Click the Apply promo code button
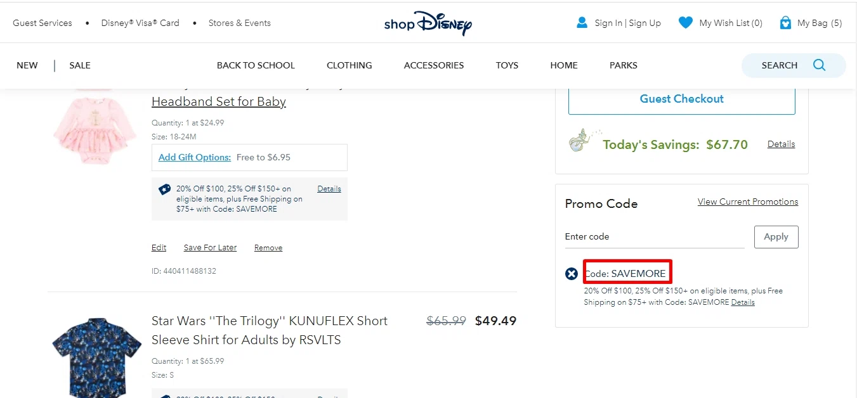Viewport: 857px width, 398px height. click(776, 236)
